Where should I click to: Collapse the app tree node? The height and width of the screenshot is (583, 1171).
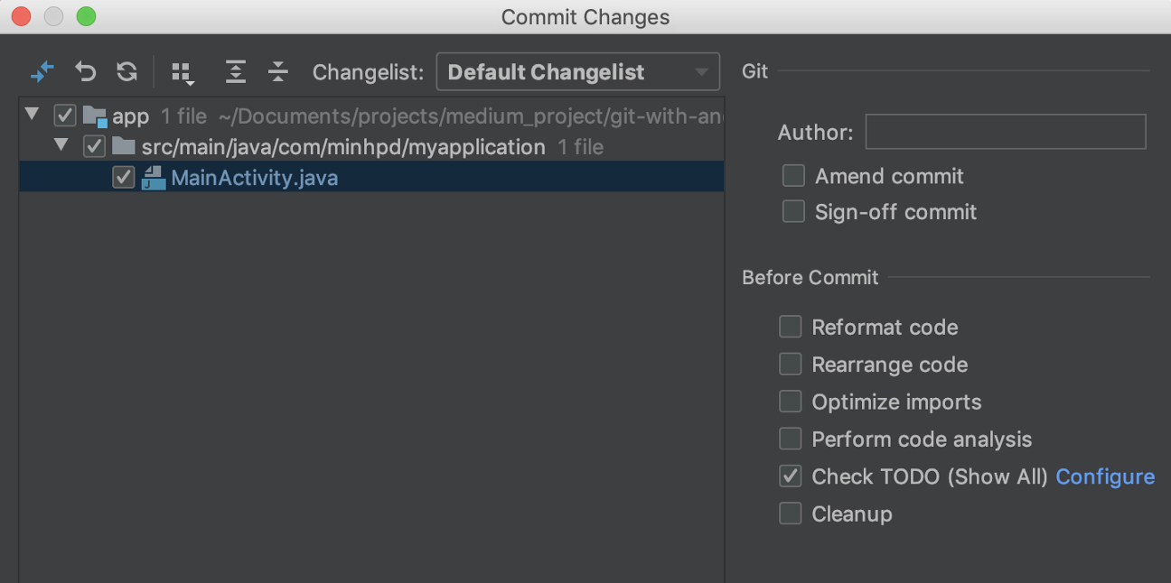pos(33,115)
